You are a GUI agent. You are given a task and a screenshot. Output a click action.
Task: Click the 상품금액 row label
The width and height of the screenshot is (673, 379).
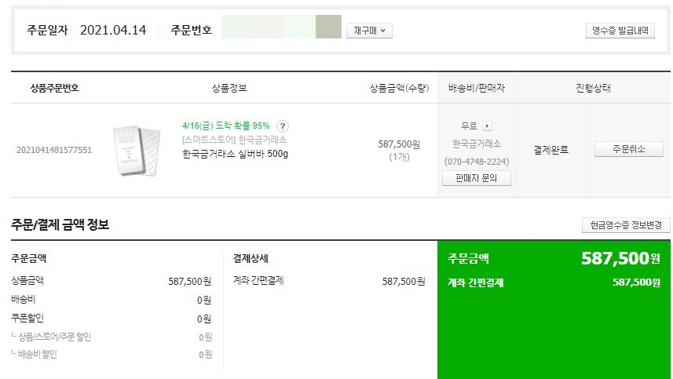(27, 280)
